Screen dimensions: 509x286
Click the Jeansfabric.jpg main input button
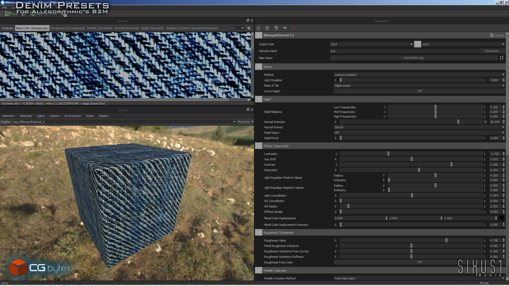click(x=414, y=58)
